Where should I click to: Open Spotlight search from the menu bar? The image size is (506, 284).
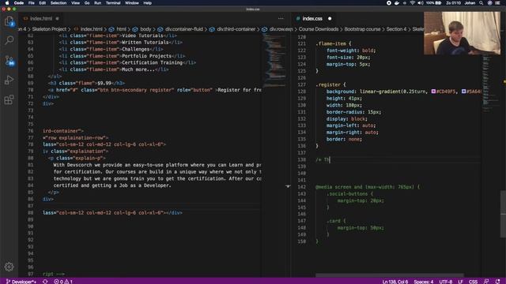pos(481,3)
